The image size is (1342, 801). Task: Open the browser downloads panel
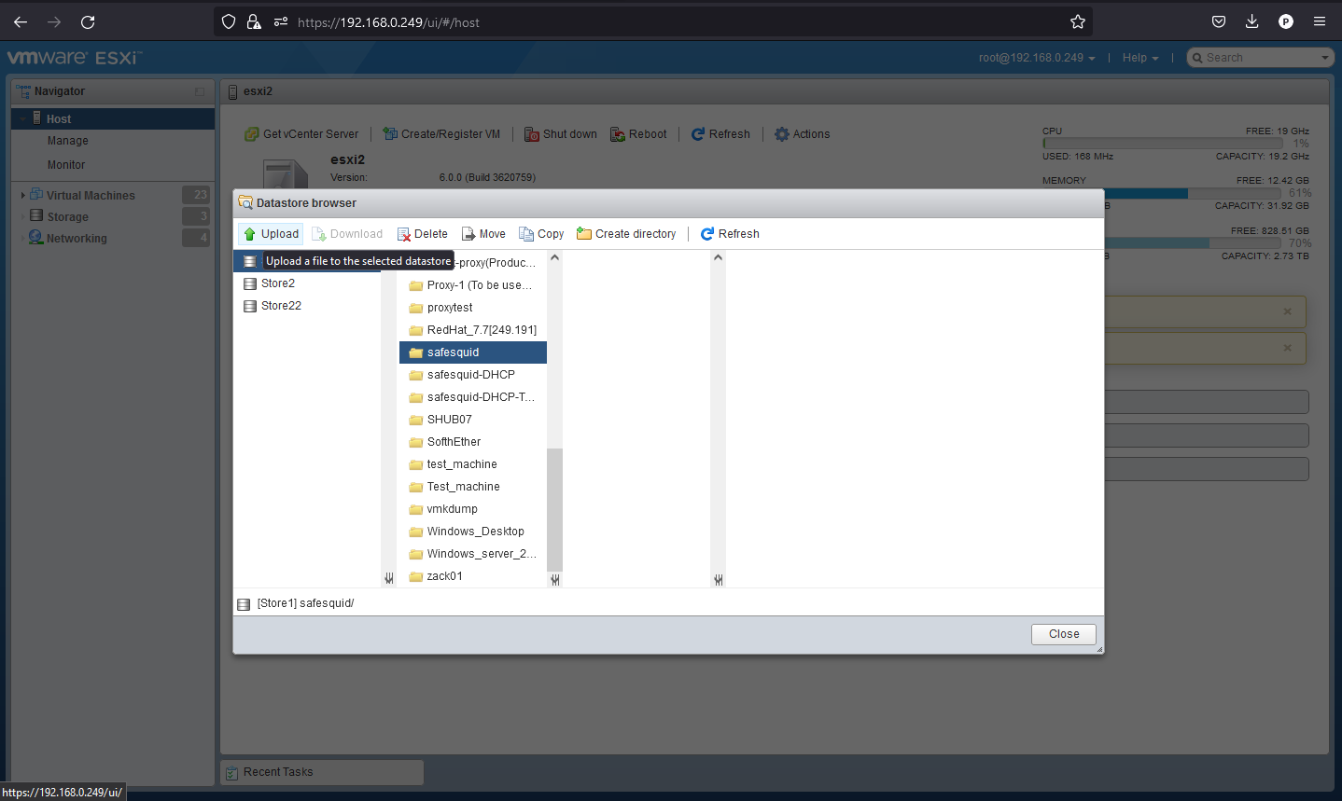pos(1252,21)
